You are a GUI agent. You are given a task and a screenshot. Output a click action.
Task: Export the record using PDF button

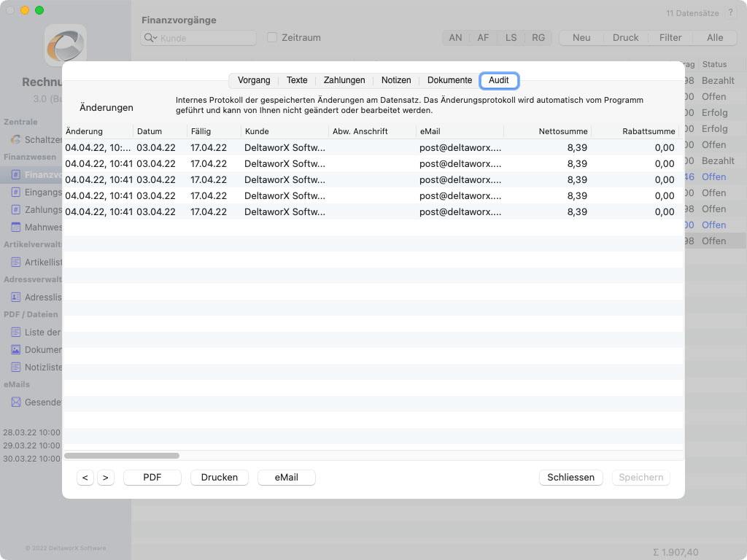[152, 478]
